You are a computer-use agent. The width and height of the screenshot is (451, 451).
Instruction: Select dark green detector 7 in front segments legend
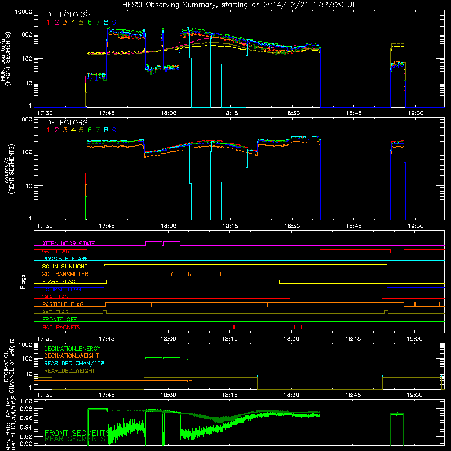98,23
